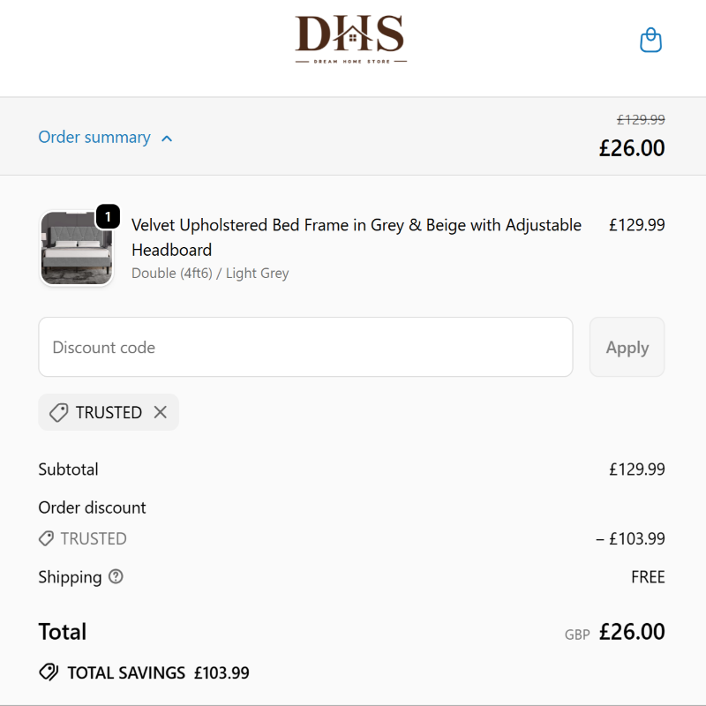Viewport: 706px width, 706px height.
Task: Click the Total Savings tag icon
Action: click(49, 672)
